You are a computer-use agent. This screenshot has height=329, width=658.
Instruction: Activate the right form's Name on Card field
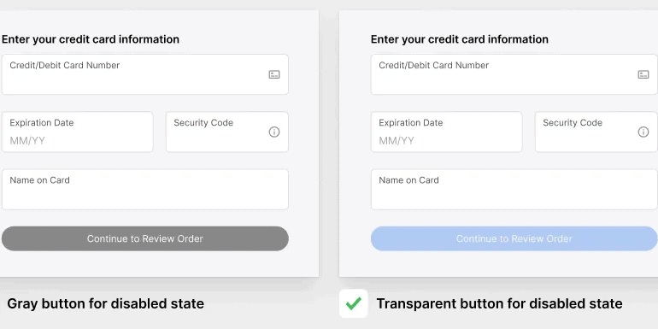tap(514, 189)
